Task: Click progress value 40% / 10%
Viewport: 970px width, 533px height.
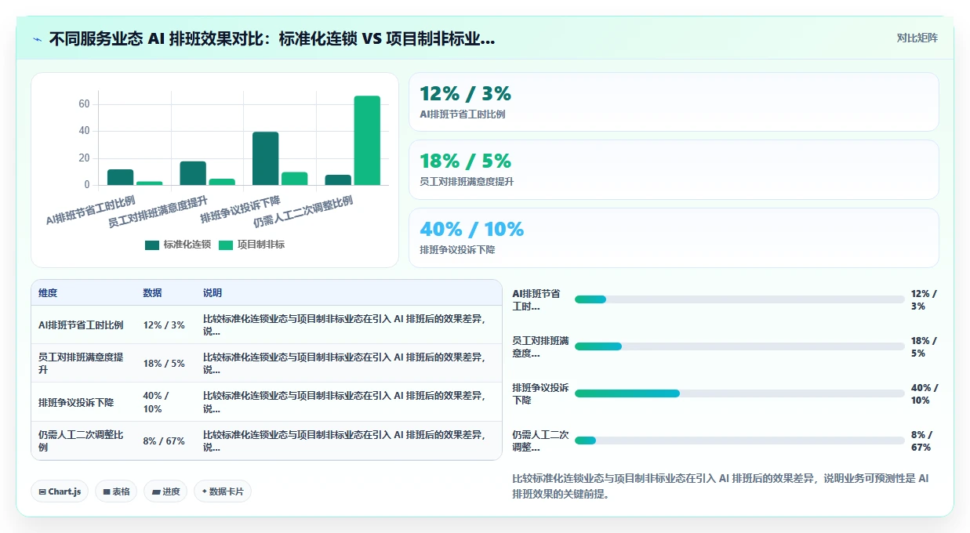Action: pos(925,393)
